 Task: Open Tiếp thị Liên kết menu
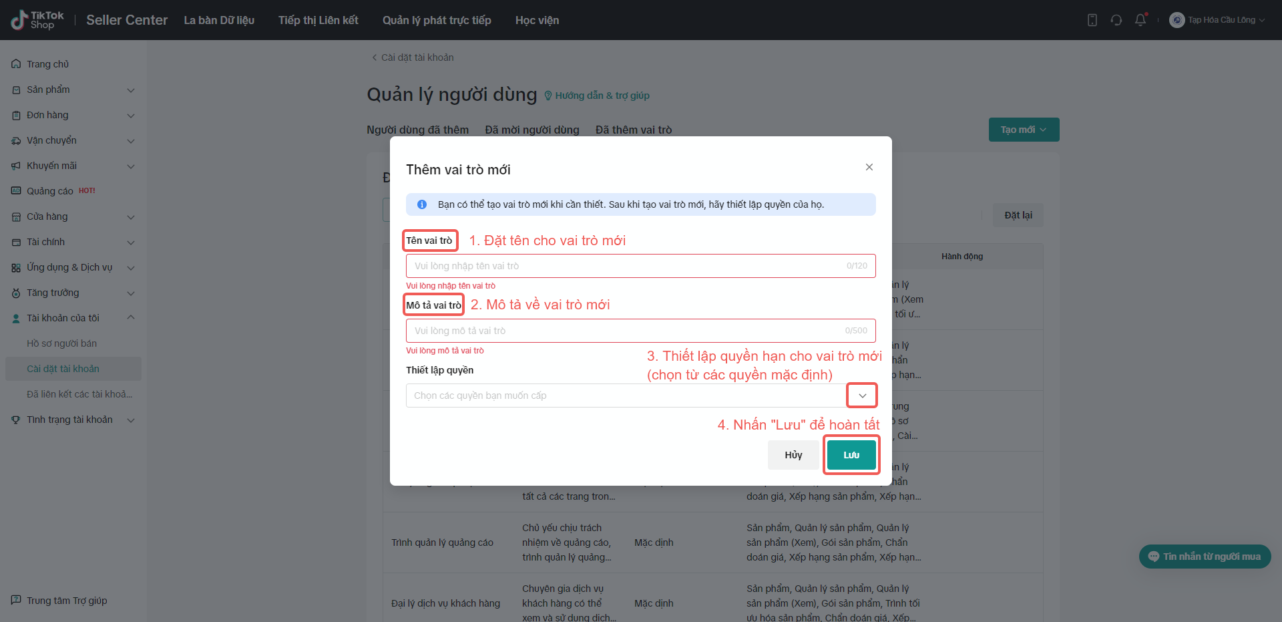(318, 20)
